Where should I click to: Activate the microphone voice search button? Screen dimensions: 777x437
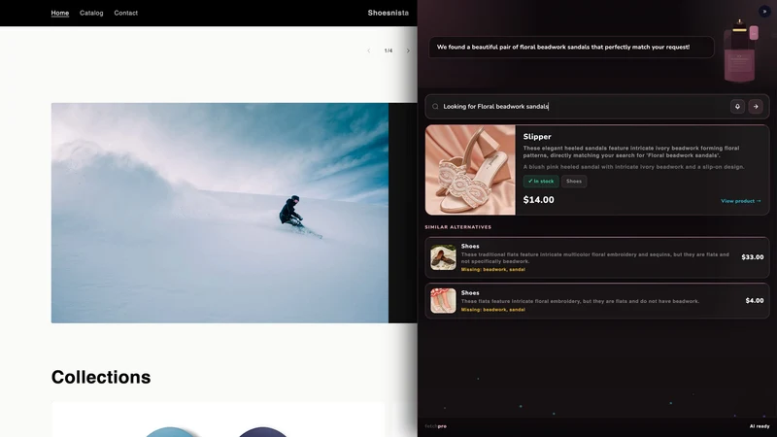(737, 107)
